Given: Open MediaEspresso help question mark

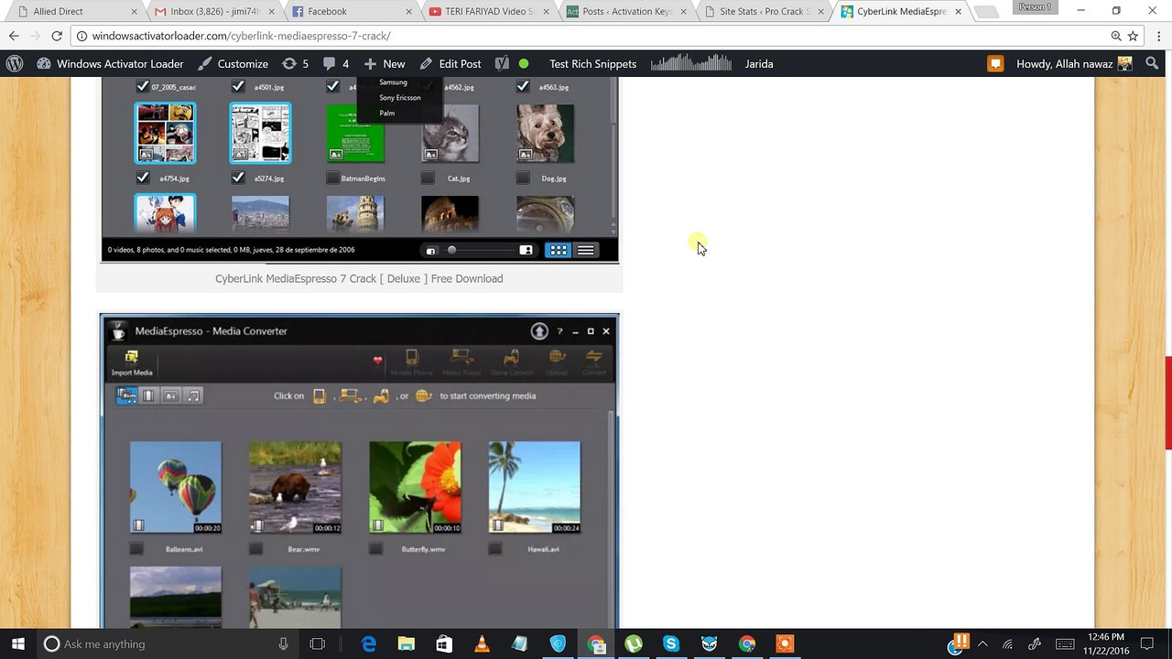Looking at the screenshot, I should [559, 331].
